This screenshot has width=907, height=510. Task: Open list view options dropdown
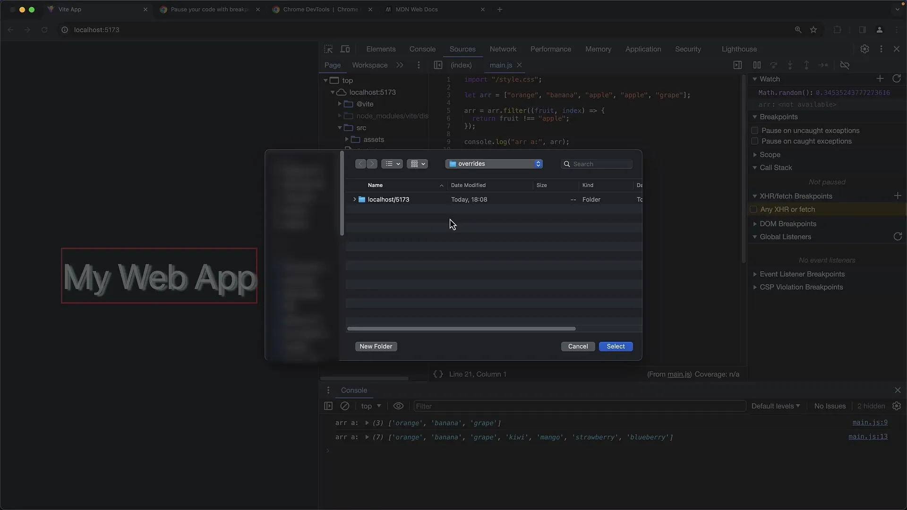392,164
